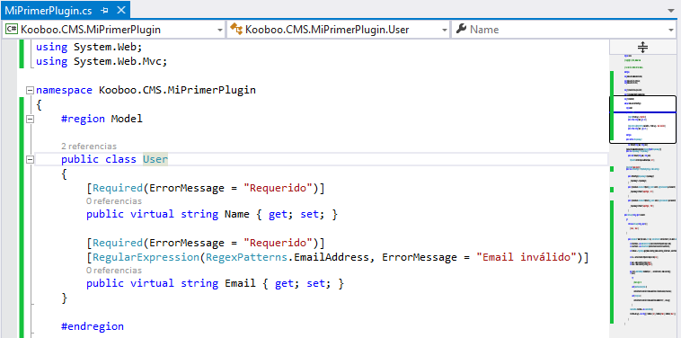The image size is (681, 338).
Task: Click the 'using System.Web;' line
Action: click(89, 47)
